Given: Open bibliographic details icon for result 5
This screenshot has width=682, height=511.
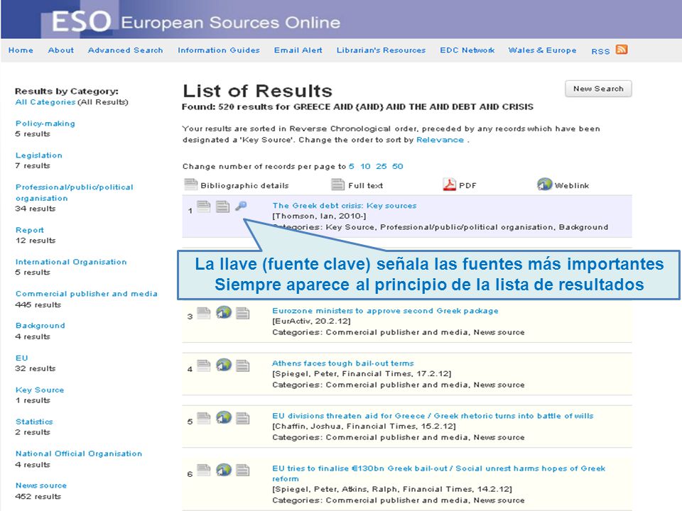Looking at the screenshot, I should 204,418.
